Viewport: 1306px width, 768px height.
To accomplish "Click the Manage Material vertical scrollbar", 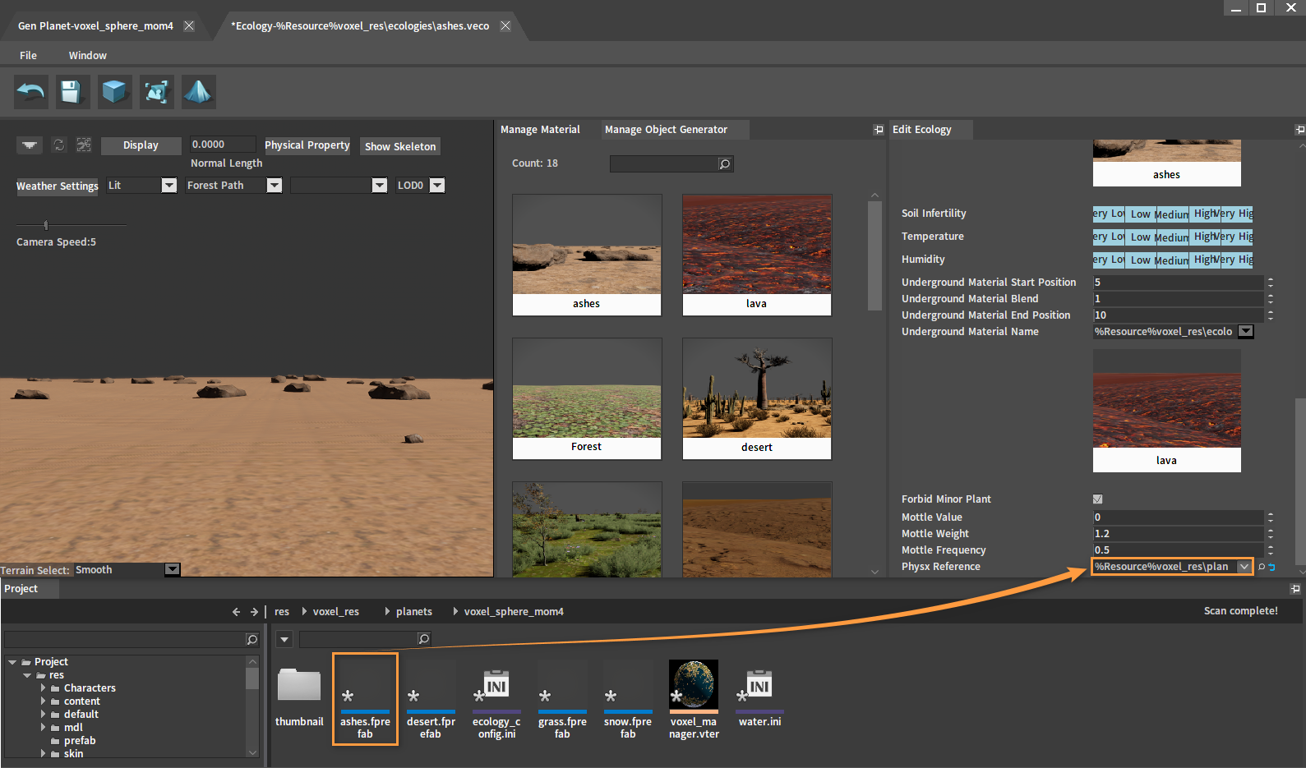I will tap(875, 255).
